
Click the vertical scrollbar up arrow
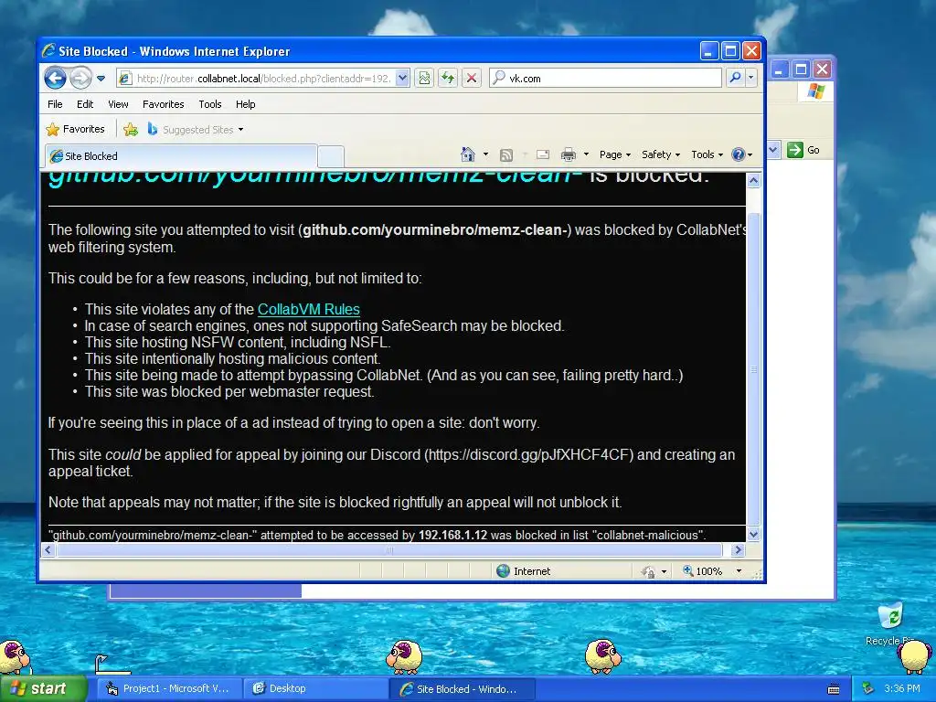tap(753, 180)
